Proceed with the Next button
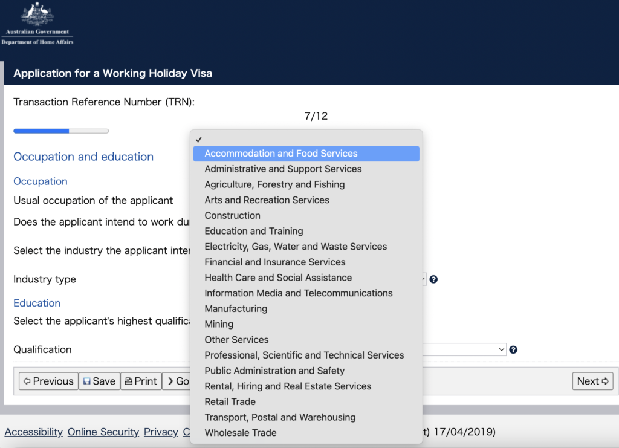This screenshot has width=619, height=448. [592, 381]
